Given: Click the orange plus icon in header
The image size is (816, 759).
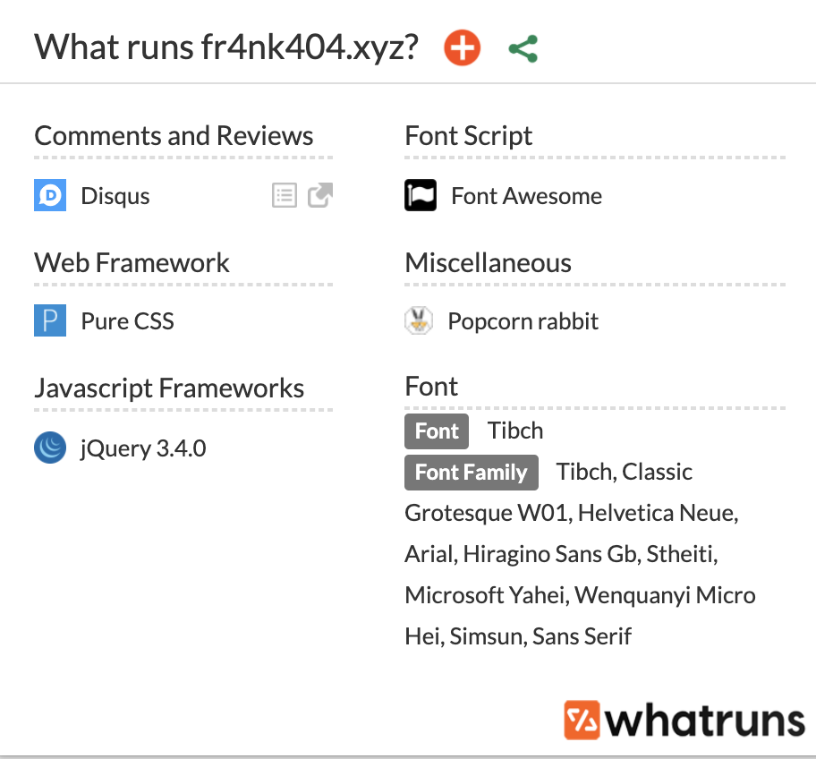Looking at the screenshot, I should tap(462, 47).
